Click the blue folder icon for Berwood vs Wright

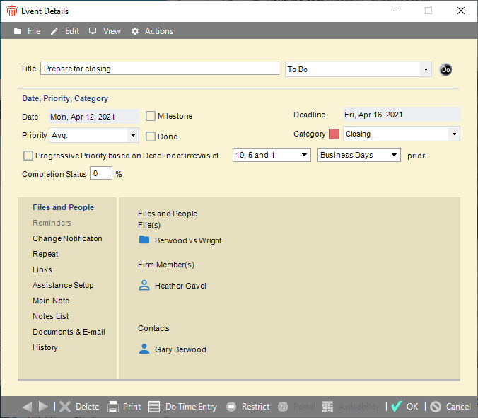144,240
